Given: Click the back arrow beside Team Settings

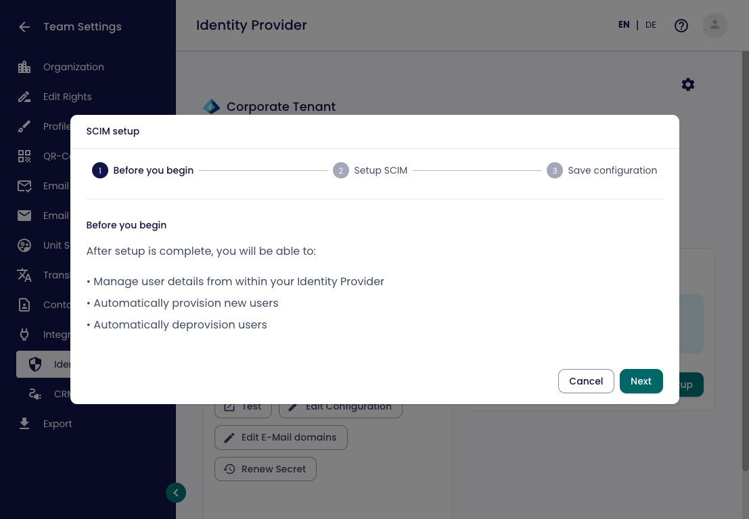Looking at the screenshot, I should [24, 27].
